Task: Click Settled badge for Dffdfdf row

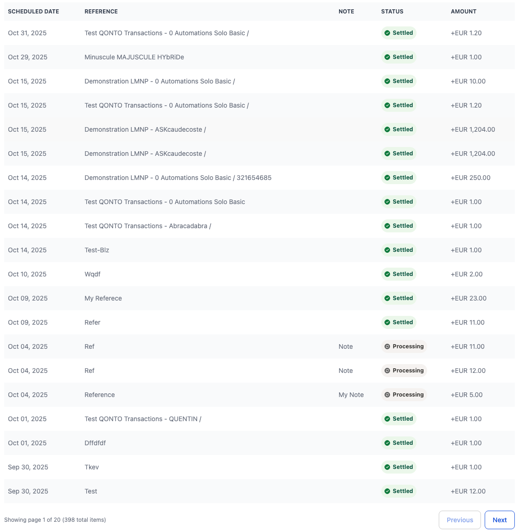Action: coord(398,443)
